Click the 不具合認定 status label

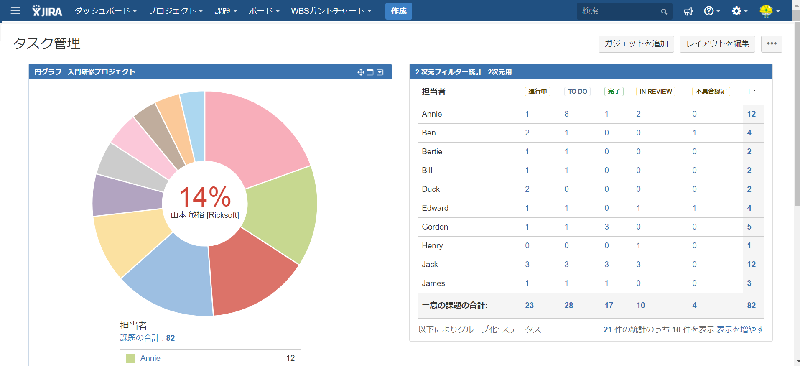pyautogui.click(x=711, y=92)
